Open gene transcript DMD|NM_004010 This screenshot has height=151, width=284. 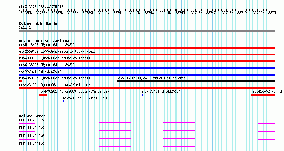click(x=32, y=120)
